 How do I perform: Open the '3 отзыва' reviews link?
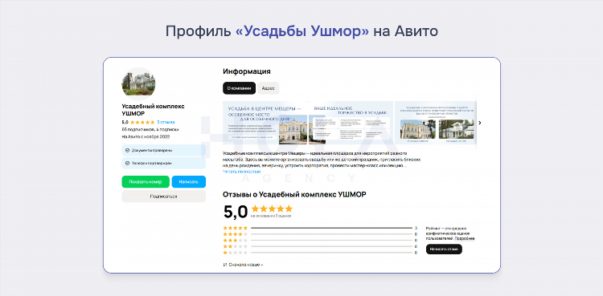pos(166,123)
